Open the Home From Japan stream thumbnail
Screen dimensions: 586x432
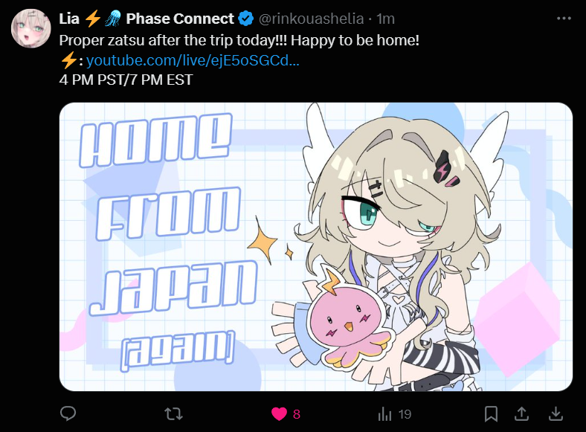coord(316,247)
